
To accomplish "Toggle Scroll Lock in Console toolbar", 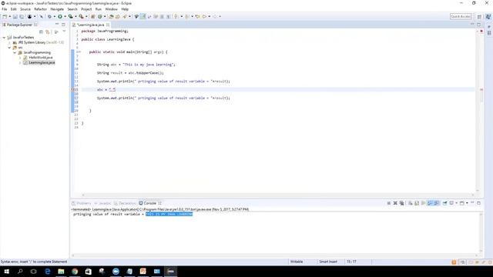I will (417, 203).
